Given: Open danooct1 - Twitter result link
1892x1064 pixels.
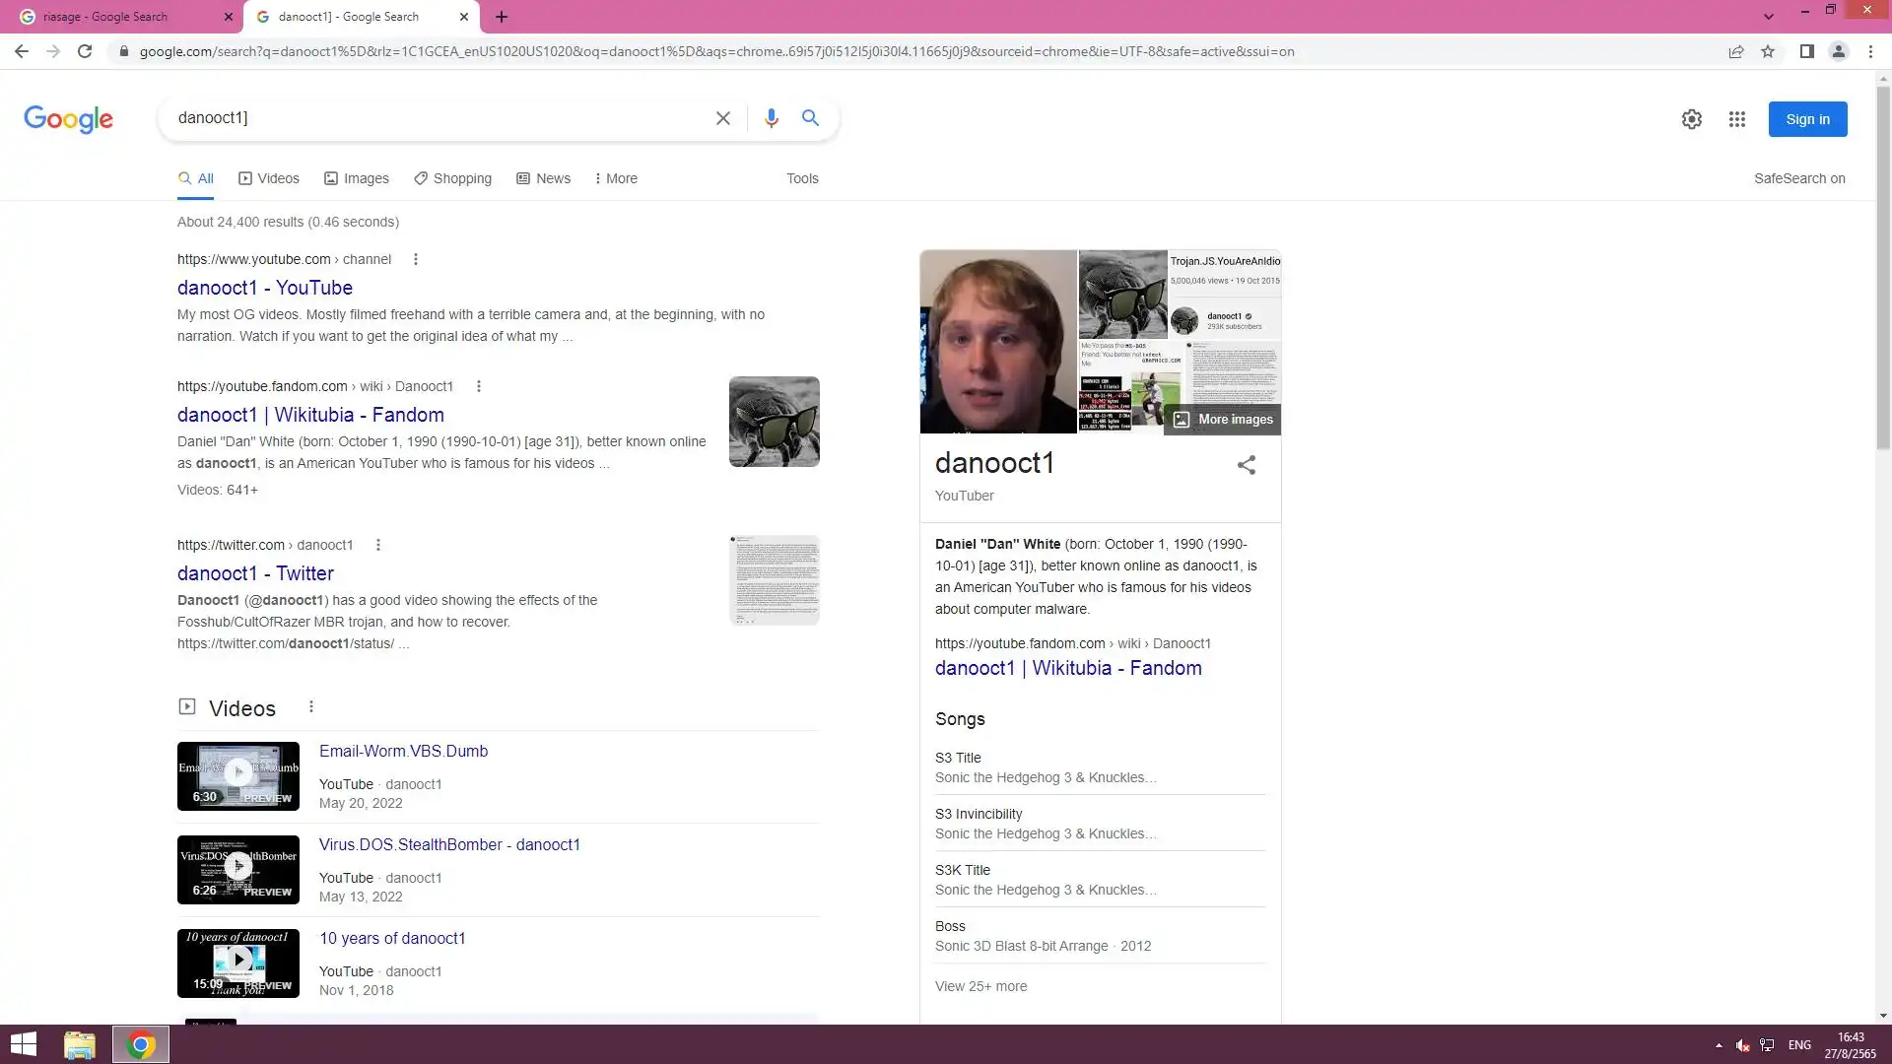Looking at the screenshot, I should coord(255,573).
